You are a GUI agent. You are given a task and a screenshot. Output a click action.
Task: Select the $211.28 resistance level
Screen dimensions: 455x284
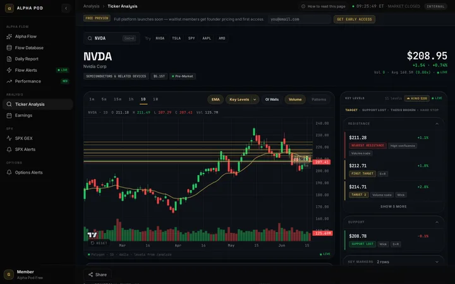coord(394,145)
